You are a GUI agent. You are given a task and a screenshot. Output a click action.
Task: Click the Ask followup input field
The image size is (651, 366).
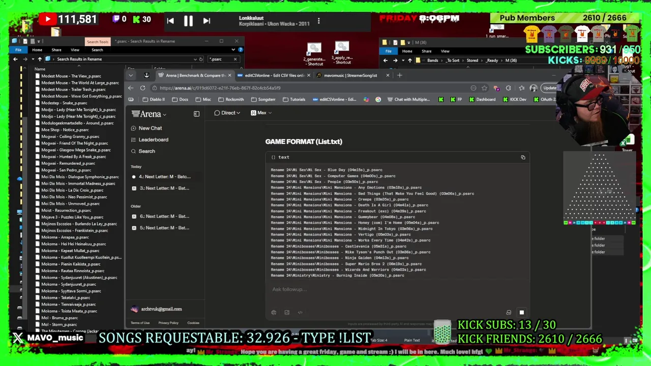coord(397,290)
